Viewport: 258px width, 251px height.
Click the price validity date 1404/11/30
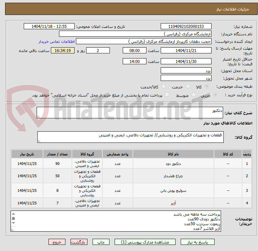pyautogui.click(x=186, y=61)
